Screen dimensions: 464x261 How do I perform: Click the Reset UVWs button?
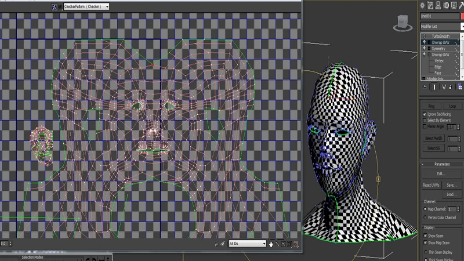point(431,185)
